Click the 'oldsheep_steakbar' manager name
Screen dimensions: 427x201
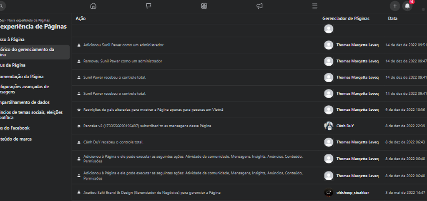(x=353, y=193)
